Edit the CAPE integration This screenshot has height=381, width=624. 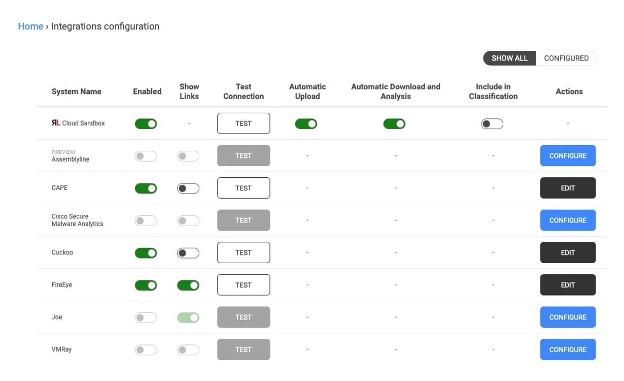tap(568, 188)
